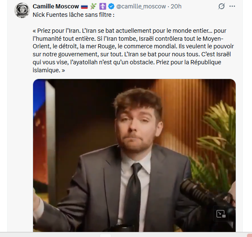Click the blue verified checkmark badge
The width and height of the screenshot is (252, 237).
(x=111, y=7)
